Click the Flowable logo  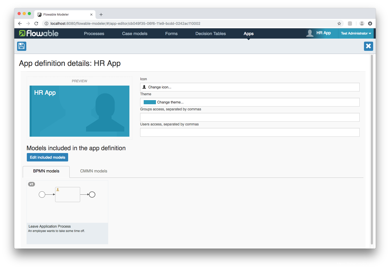(x=39, y=33)
